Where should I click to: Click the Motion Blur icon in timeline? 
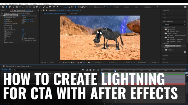pyautogui.click(x=94, y=70)
